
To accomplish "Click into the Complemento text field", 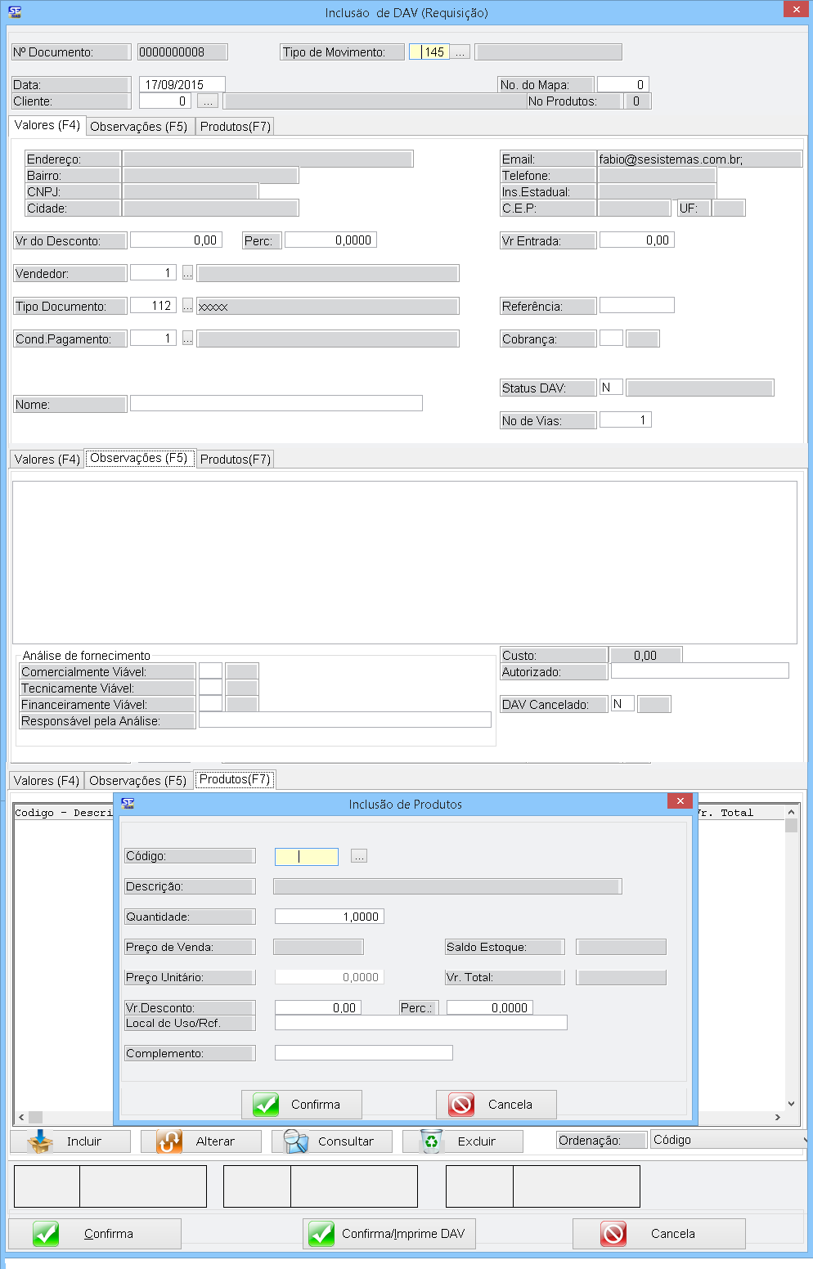I will tap(363, 1053).
